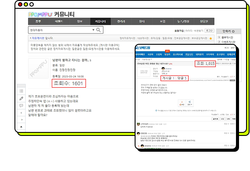This screenshot has width=250, height=171.
Task: Open the 포럼 menu tab
Action: (163, 21)
